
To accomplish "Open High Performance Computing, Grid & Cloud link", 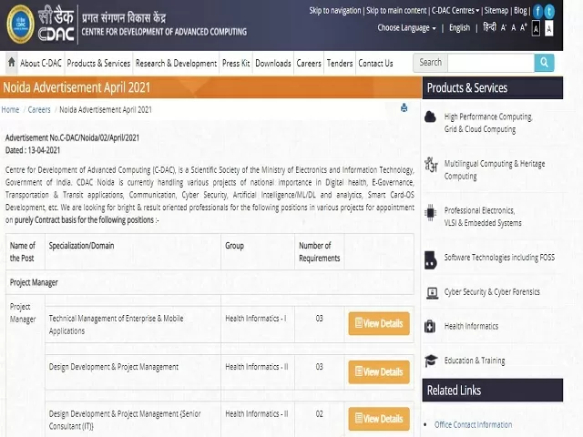I will point(488,123).
